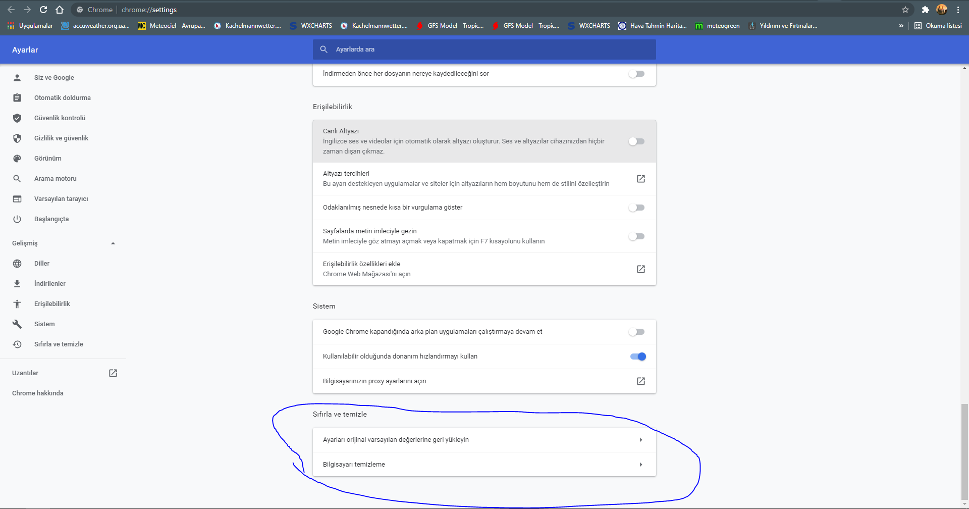Enable the Canlı Altyazı toggle
Viewport: 969px width, 509px height.
[637, 141]
